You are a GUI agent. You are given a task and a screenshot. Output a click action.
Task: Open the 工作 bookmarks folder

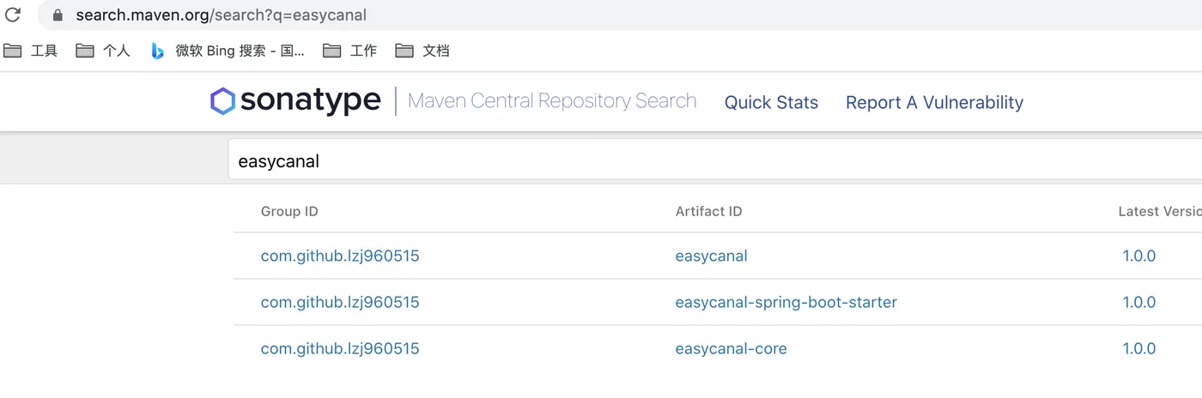pos(350,51)
